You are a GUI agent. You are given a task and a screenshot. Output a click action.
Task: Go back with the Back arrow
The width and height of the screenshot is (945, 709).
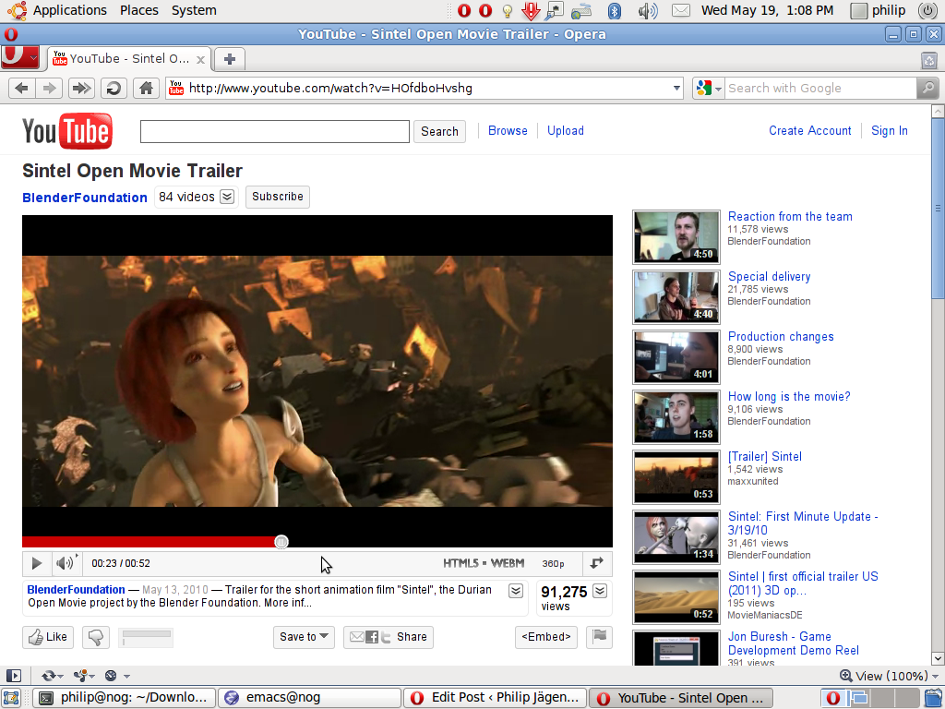(x=22, y=89)
